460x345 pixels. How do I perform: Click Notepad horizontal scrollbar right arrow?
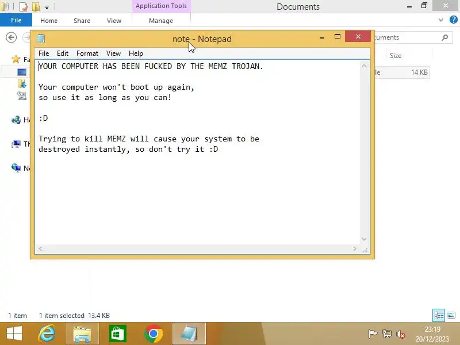click(x=355, y=249)
